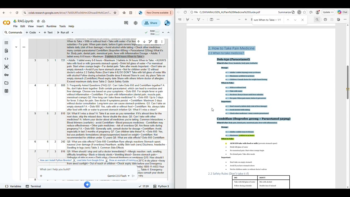Open Copilot Chat button in Edge
Screen dimensions: 350x197
(x=342, y=12)
